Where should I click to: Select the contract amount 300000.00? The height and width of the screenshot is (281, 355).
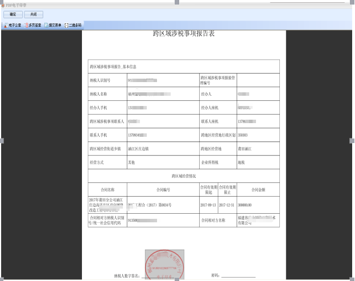(x=245, y=205)
